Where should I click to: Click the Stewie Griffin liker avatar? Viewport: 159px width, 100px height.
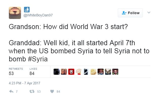point(79,72)
